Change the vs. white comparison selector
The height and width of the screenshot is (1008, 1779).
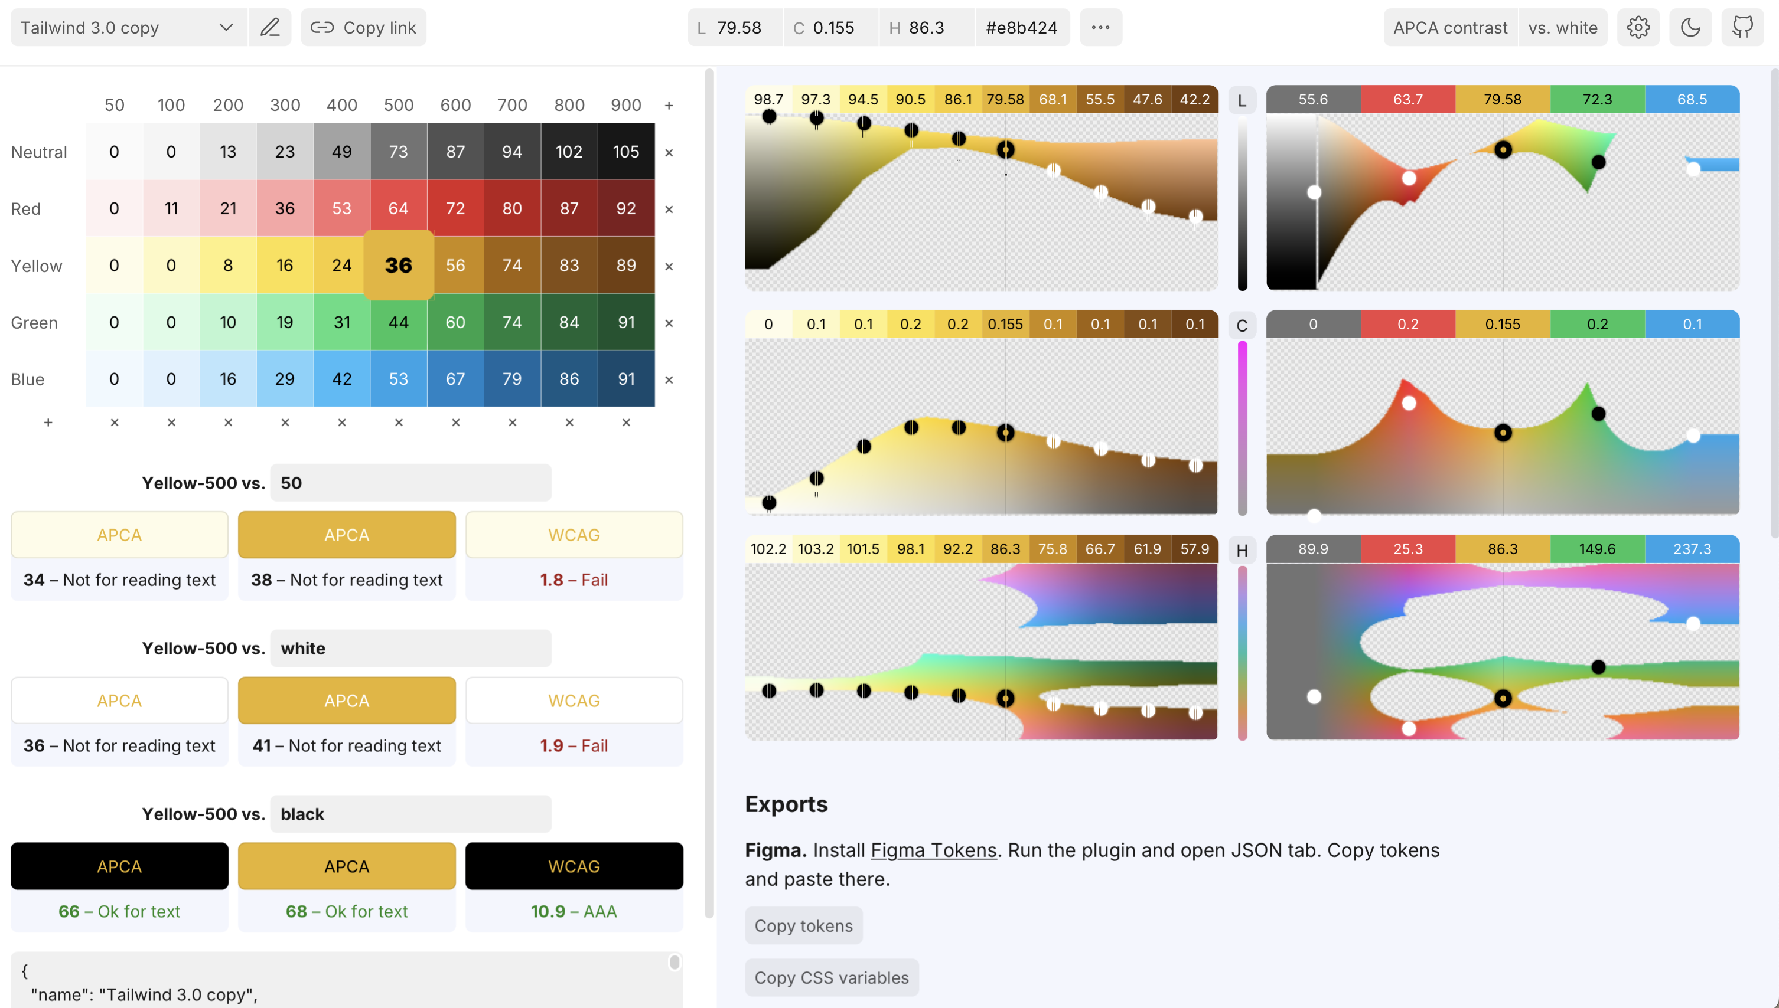1562,28
